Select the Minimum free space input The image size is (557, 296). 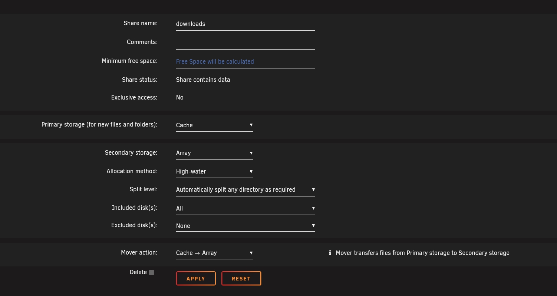click(x=245, y=61)
